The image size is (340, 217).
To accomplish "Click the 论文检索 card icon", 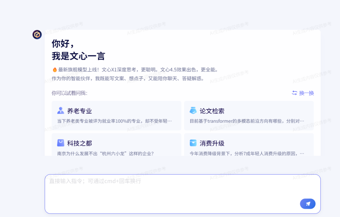I will (x=193, y=111).
